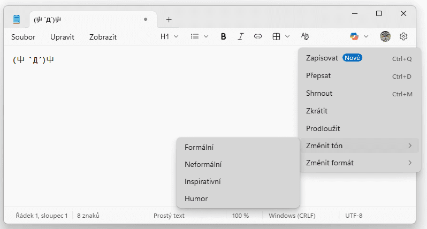Click the user account avatar

[385, 36]
